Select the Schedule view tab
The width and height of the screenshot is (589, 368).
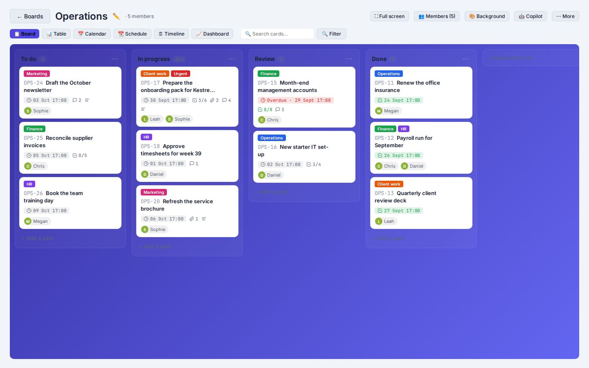(x=133, y=34)
